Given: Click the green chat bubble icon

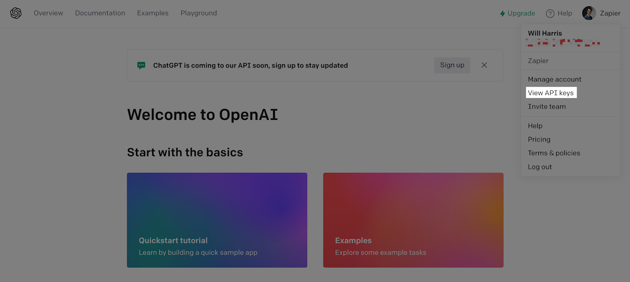Looking at the screenshot, I should 141,66.
